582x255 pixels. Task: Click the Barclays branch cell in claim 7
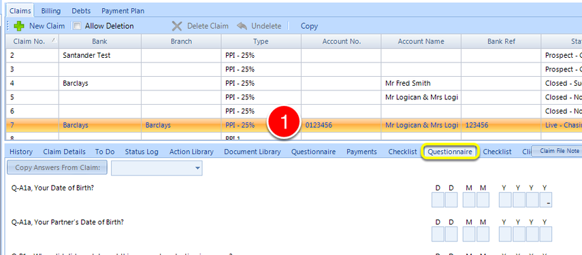point(181,125)
